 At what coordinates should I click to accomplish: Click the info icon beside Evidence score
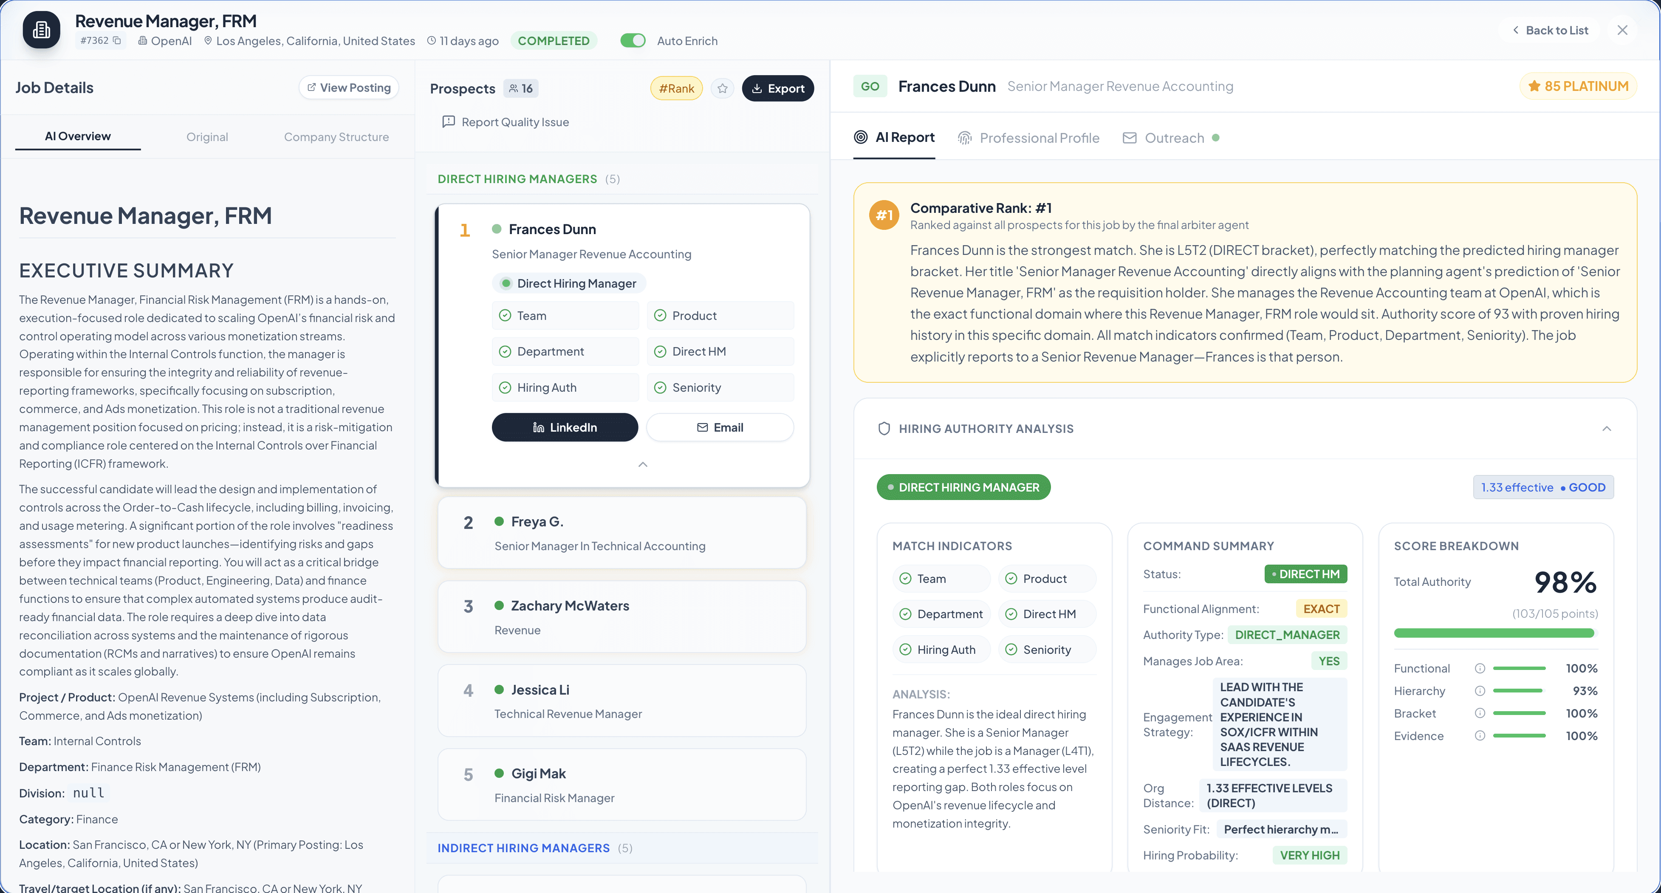click(x=1480, y=736)
